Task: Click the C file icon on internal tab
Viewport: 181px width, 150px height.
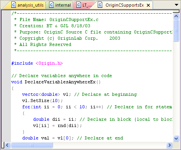Action: 51,5
